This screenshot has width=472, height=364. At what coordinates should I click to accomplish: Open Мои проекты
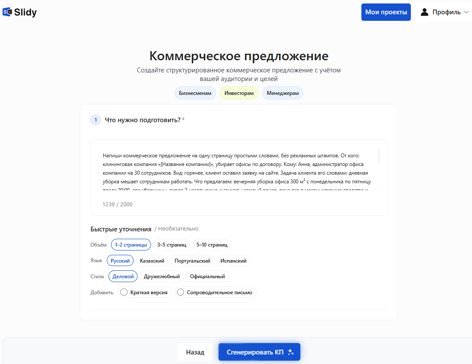386,12
